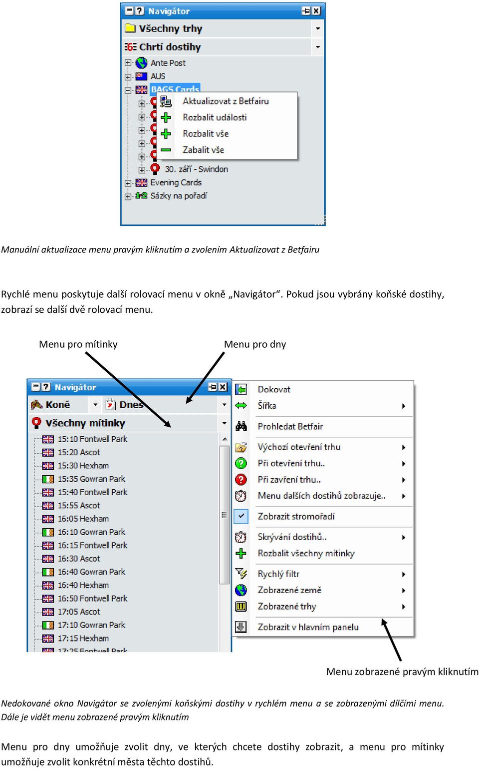Click the Aktualizovat z Betfairu computer icon
Image resolution: width=479 pixels, height=769 pixels.
[x=166, y=101]
